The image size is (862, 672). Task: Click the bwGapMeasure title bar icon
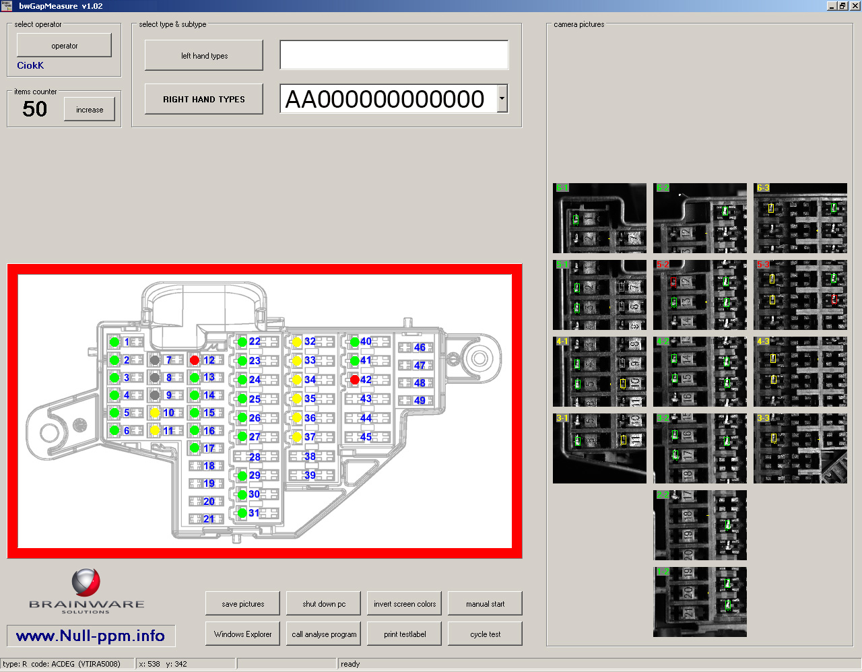pyautogui.click(x=7, y=5)
